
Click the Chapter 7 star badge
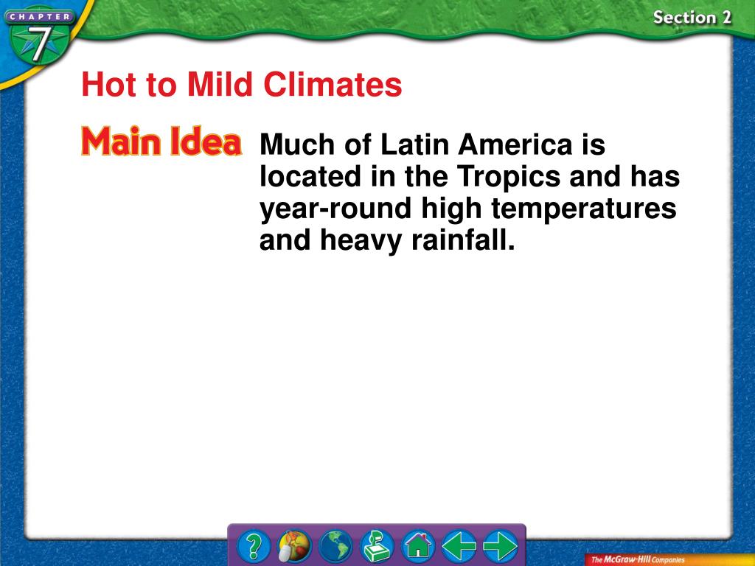(x=40, y=38)
